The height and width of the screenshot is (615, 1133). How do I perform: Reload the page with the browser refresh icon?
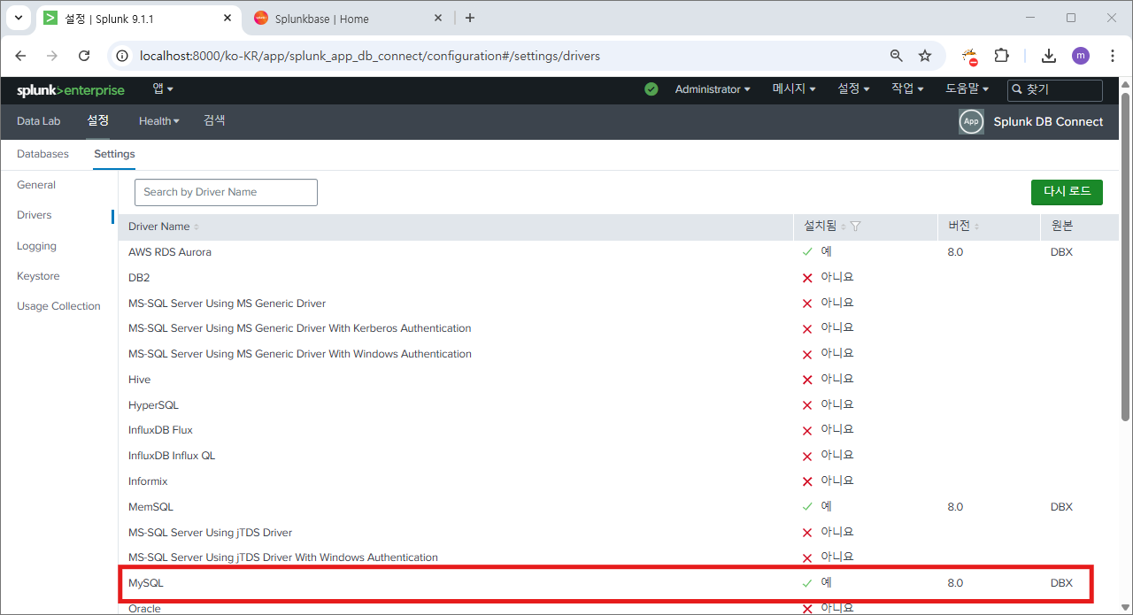pos(84,56)
